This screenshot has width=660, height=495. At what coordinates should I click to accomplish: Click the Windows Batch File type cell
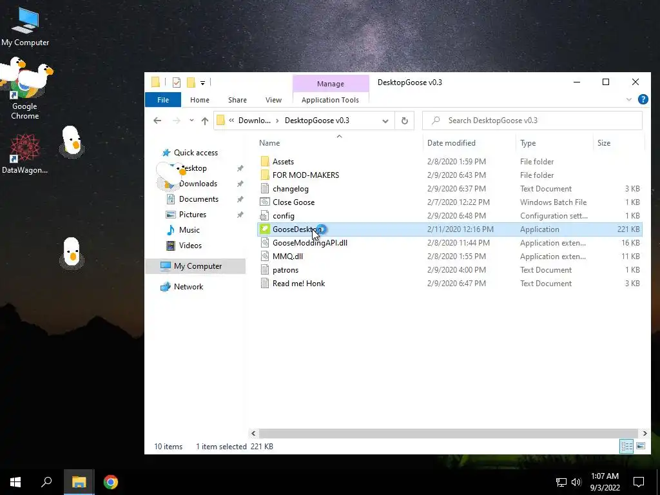553,202
